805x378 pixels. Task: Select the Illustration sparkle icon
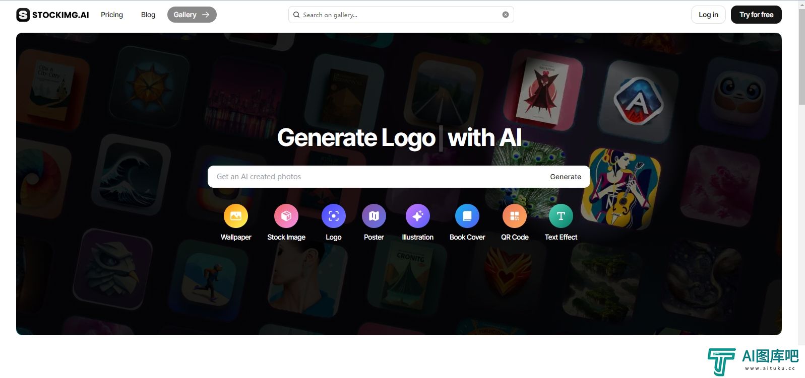coord(418,216)
